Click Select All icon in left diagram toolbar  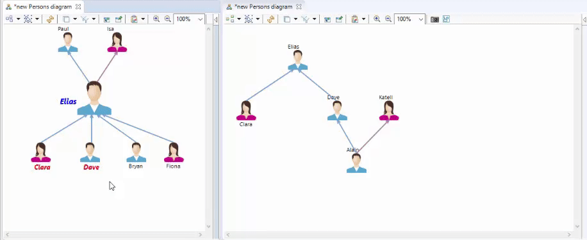28,19
